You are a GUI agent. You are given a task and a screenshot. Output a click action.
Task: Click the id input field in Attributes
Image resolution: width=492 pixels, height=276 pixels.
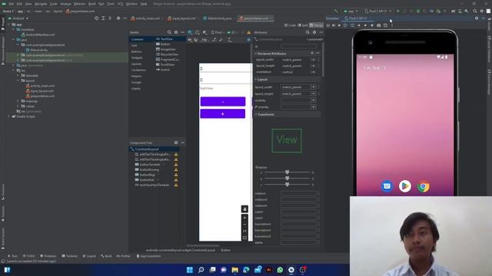pyautogui.click(x=298, y=47)
